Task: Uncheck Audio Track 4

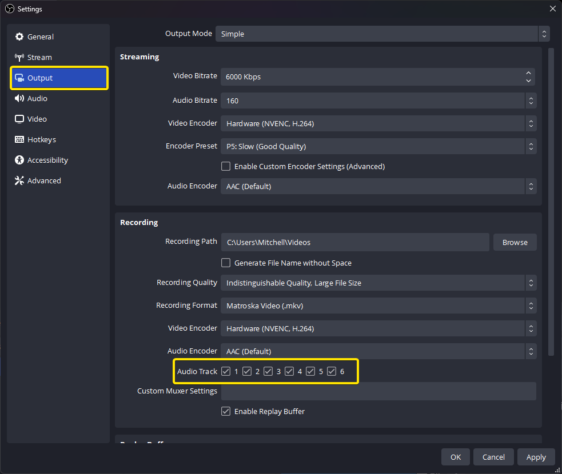Action: [x=289, y=371]
